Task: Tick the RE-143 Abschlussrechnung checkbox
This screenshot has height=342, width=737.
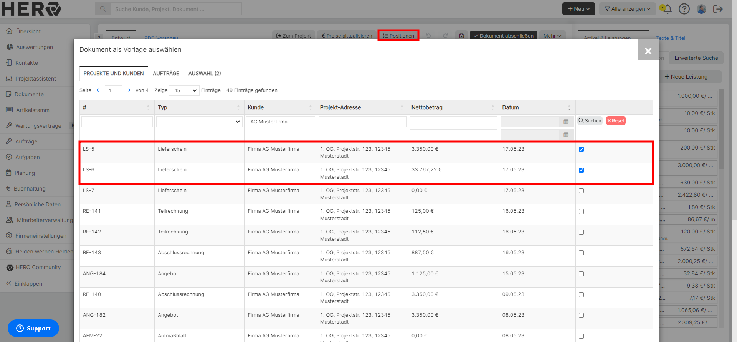Action: [581, 253]
